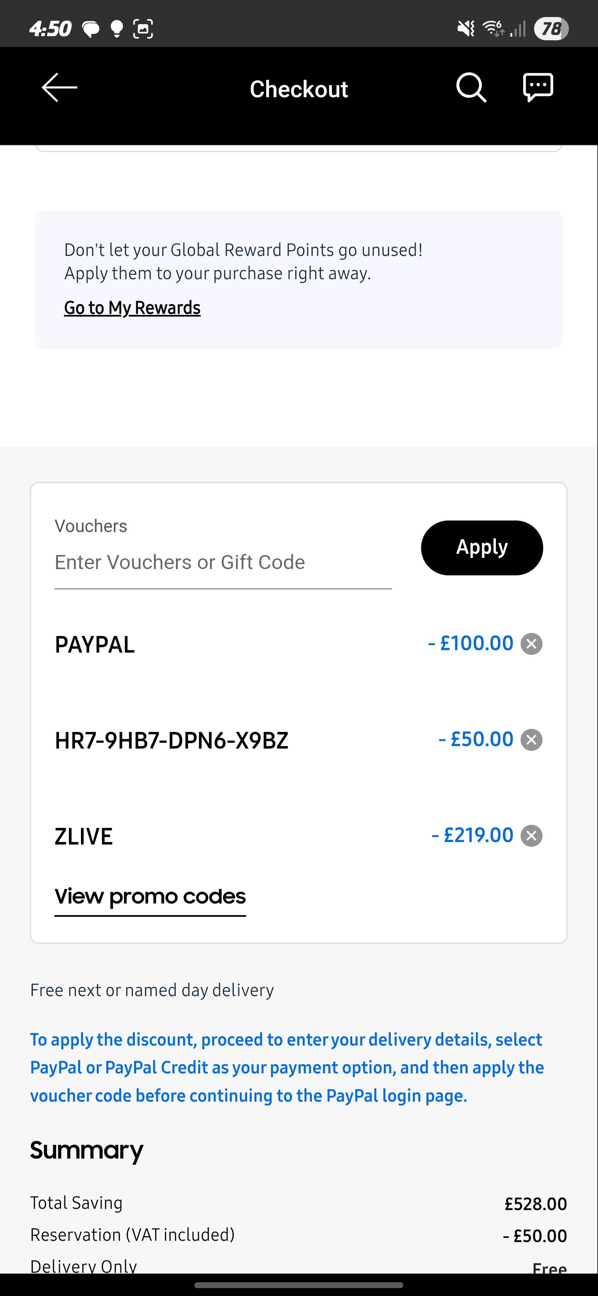The image size is (598, 1296).
Task: Remove the ZLIVE promo code
Action: click(x=531, y=836)
